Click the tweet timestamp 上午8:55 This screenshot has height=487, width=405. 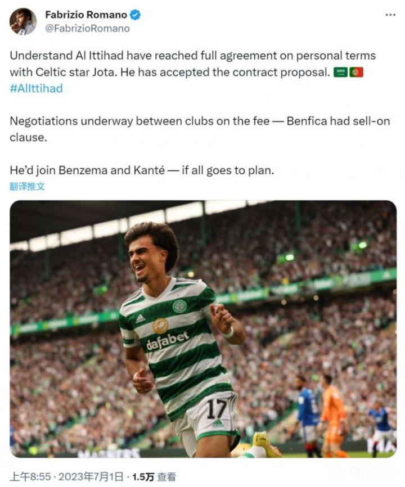[x=30, y=477]
